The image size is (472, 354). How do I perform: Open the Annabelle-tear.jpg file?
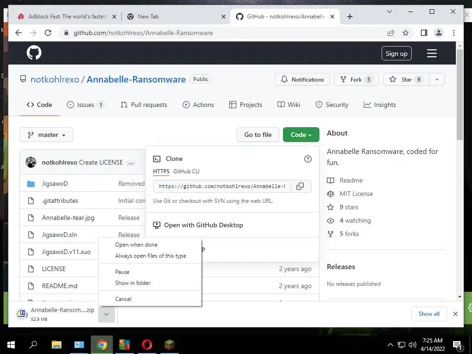[68, 218]
